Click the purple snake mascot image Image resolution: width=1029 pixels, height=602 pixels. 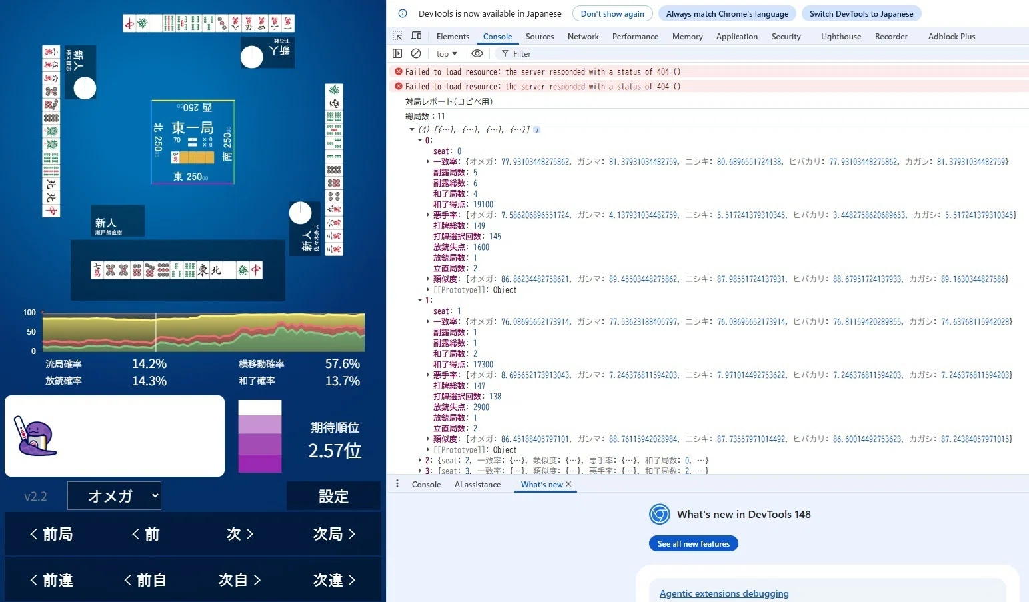click(35, 437)
